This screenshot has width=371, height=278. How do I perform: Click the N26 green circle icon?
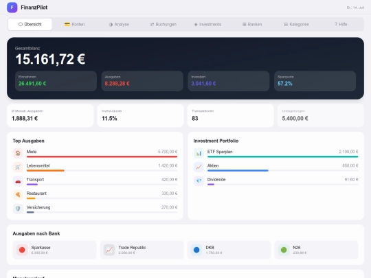(x=284, y=250)
